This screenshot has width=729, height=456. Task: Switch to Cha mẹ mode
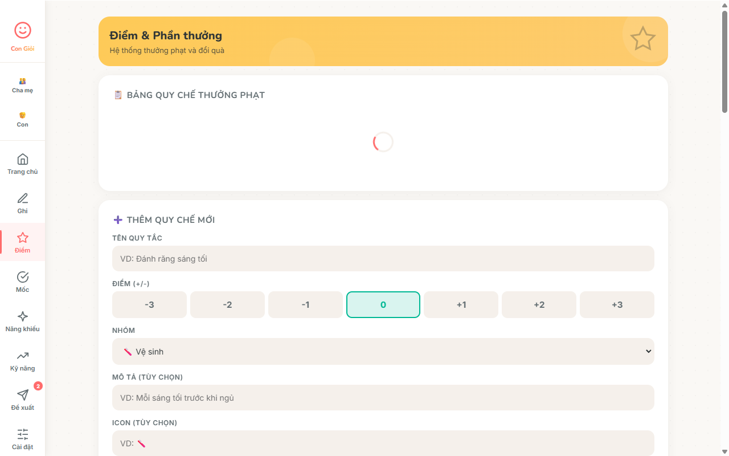(23, 85)
